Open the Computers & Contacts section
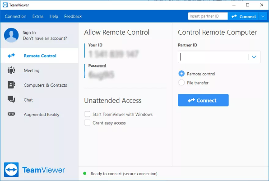Viewport: 269px width, 181px height. coord(39,85)
